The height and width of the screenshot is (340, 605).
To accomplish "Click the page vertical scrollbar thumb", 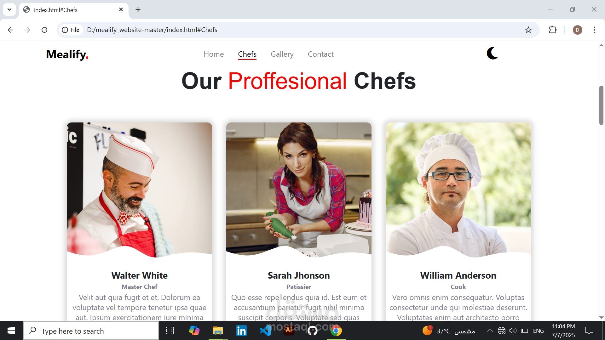I will [601, 105].
